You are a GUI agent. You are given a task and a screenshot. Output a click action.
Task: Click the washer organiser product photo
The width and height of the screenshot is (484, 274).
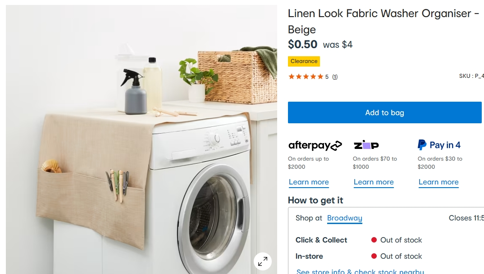tap(142, 139)
